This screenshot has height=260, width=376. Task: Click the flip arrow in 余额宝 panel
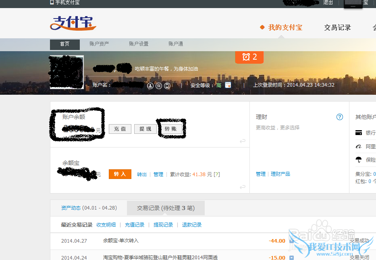pyautogui.click(x=243, y=187)
